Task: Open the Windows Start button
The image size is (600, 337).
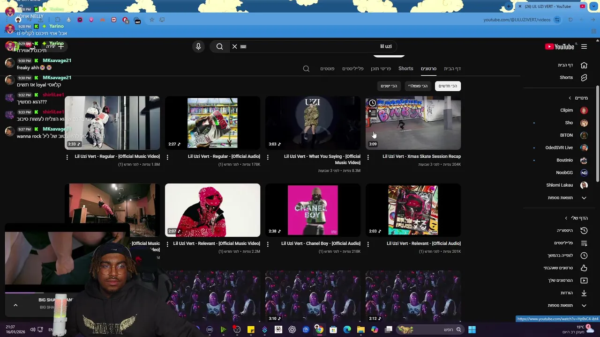Action: pyautogui.click(x=472, y=330)
